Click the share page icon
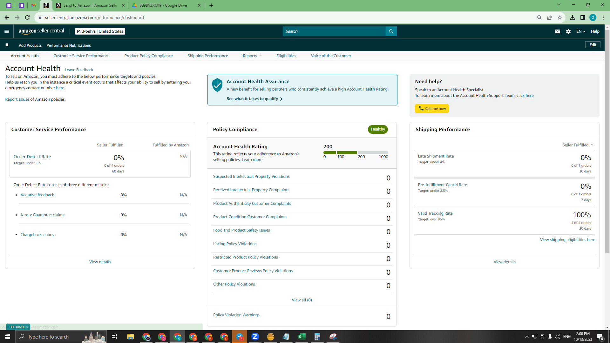This screenshot has width=610, height=343. click(550, 17)
